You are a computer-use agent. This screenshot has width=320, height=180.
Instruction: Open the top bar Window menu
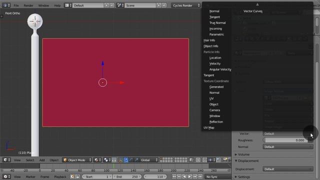click(43, 5)
